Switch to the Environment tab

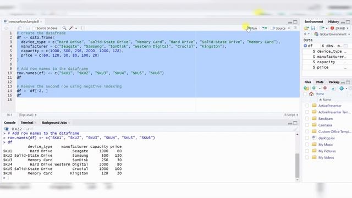pos(313,21)
